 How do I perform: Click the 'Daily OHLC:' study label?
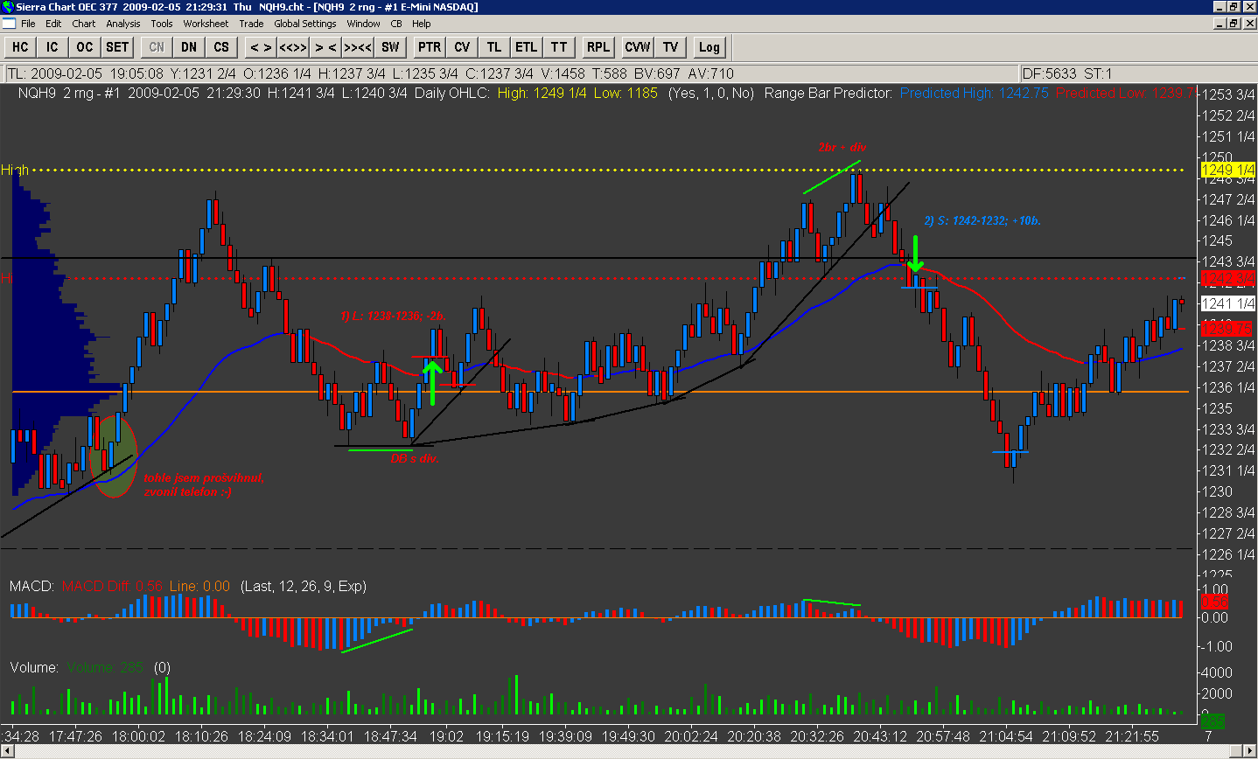coord(451,93)
